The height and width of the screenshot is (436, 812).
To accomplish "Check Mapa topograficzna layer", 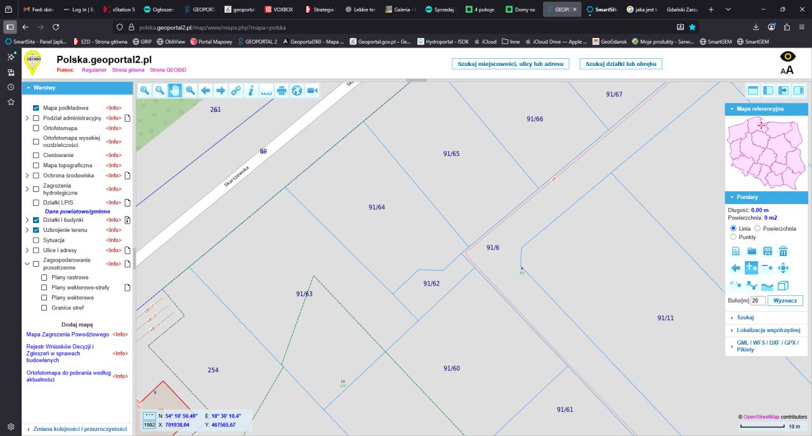I will [36, 165].
